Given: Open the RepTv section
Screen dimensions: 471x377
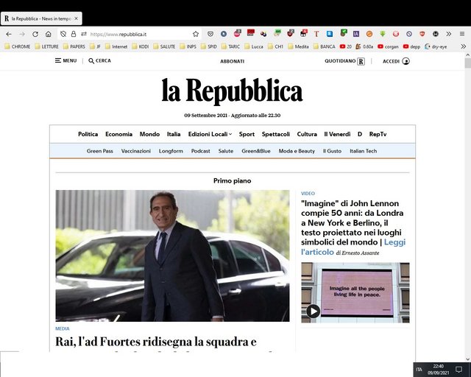Looking at the screenshot, I should (x=378, y=134).
